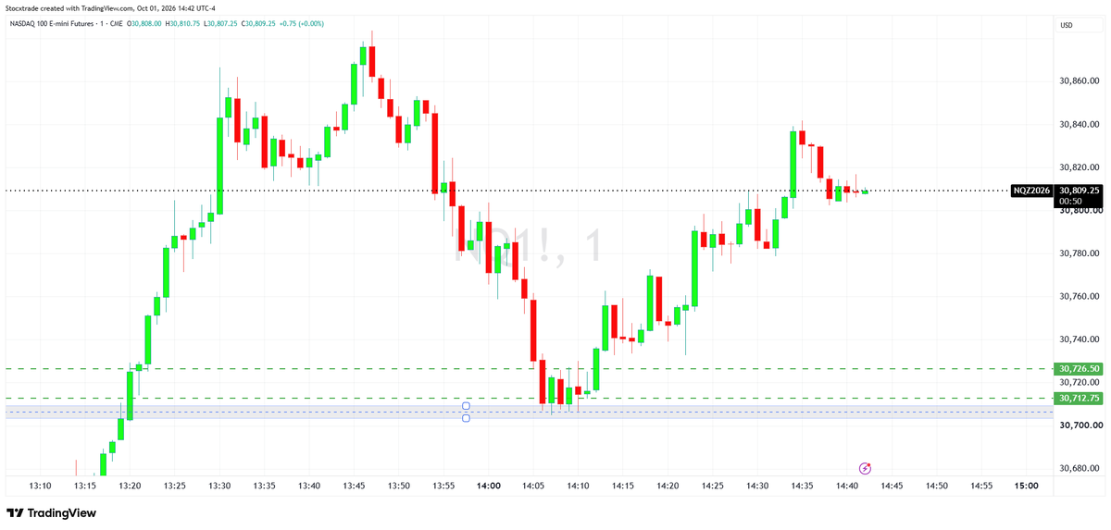1111x530 pixels.
Task: Click the low value L30,807.25
Action: click(221, 23)
